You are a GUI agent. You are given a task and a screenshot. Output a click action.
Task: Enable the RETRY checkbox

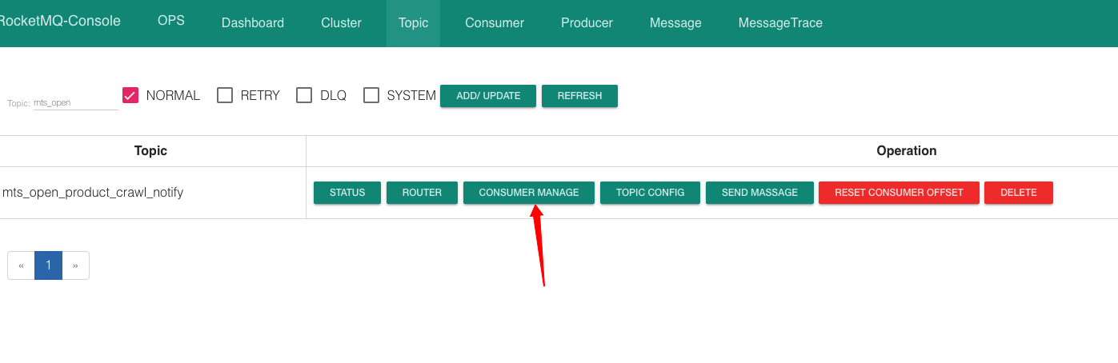click(225, 95)
